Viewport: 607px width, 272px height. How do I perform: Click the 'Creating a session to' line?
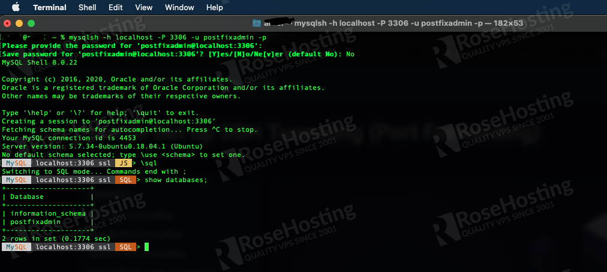[109, 121]
